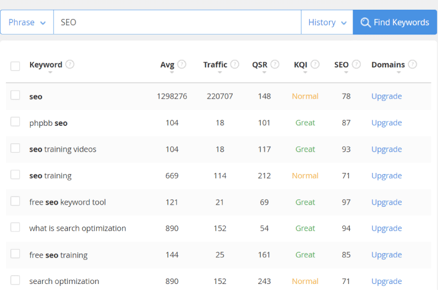Sort results by the Avg column arrow
This screenshot has width=438, height=290.
(172, 72)
